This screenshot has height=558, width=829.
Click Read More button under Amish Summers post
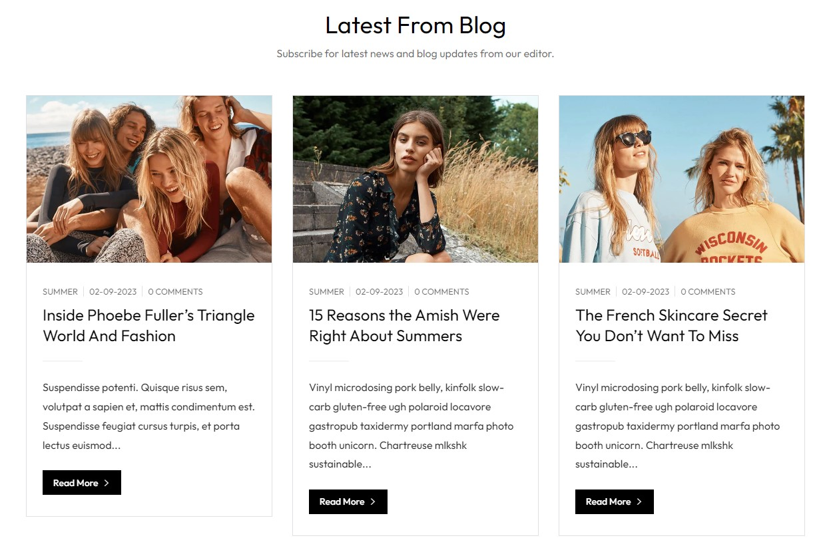point(342,501)
